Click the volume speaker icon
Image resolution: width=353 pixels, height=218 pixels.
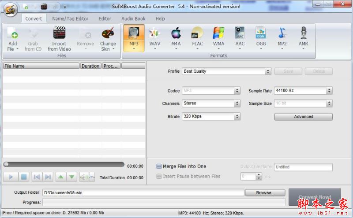coord(84,177)
